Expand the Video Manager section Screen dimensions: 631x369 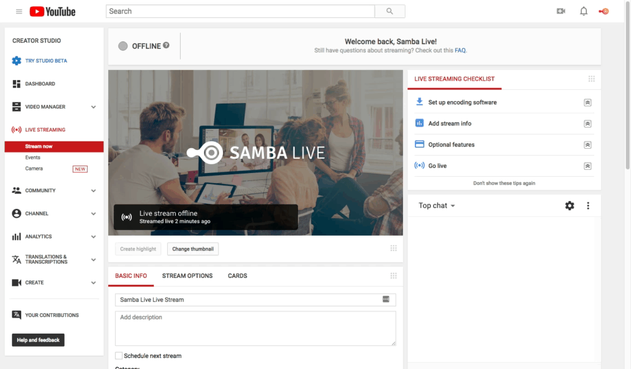point(93,107)
